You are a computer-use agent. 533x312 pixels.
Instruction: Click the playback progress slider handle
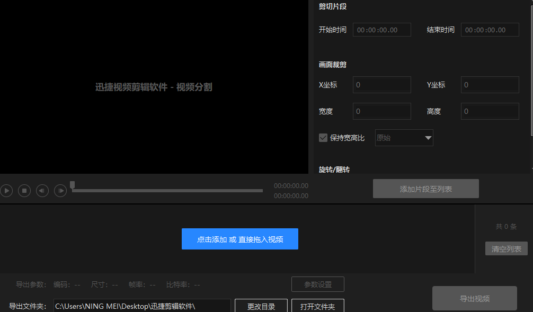(73, 185)
